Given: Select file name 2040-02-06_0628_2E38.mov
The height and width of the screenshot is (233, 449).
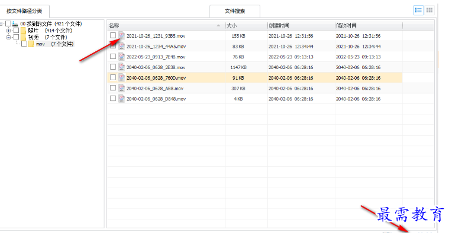Looking at the screenshot, I should pos(156,67).
